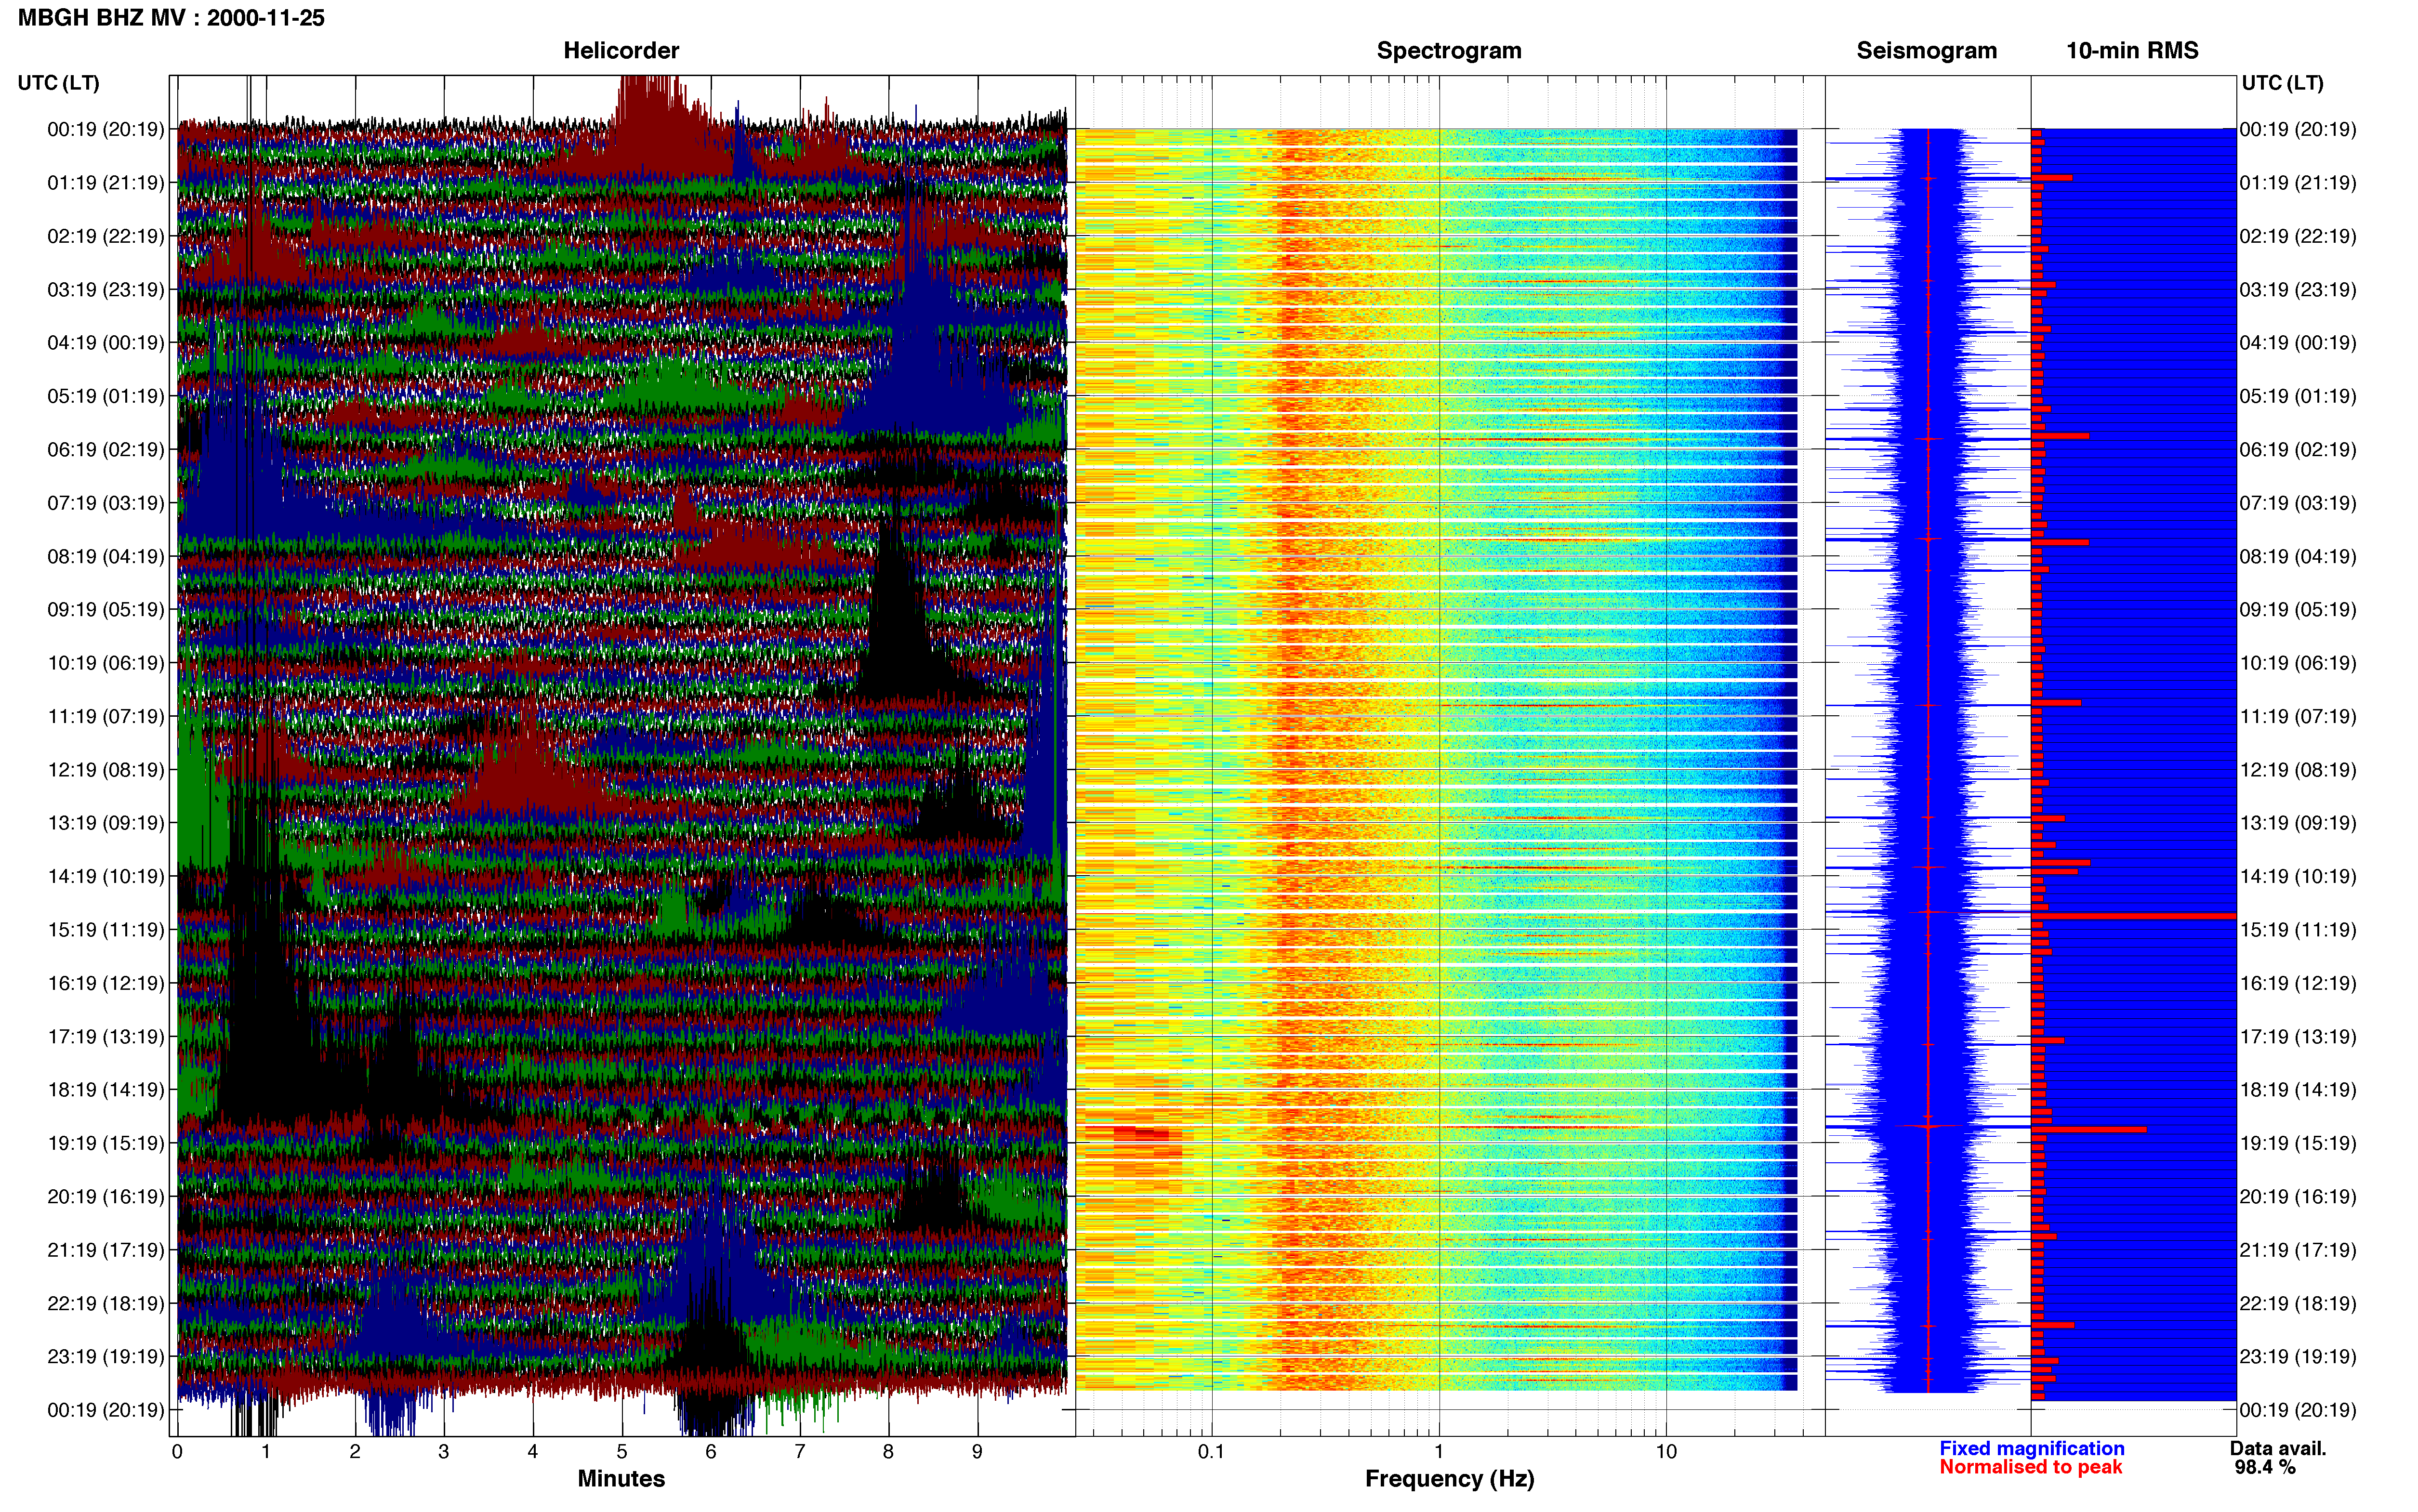Viewport: 2418px width, 1512px height.
Task: Click left-axis time label '12:19 (08:19)'
Action: (x=106, y=770)
